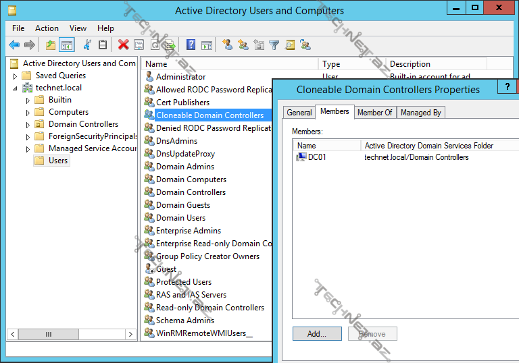The height and width of the screenshot is (363, 519).
Task: Open the View menu
Action: click(78, 28)
